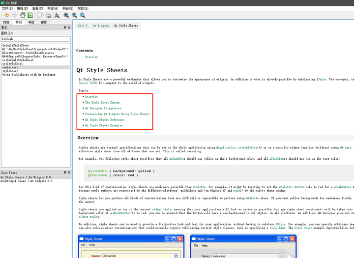The height and width of the screenshot is (258, 354).
Task: Select the highlighted lowercase 'stylesheet' index entry
Action: click(36, 67)
